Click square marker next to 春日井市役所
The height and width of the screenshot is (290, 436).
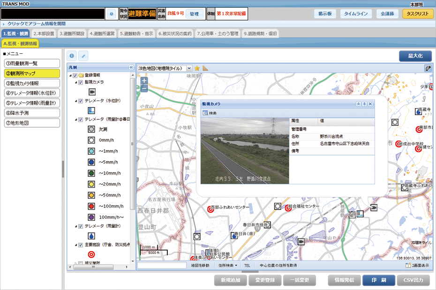click(267, 225)
